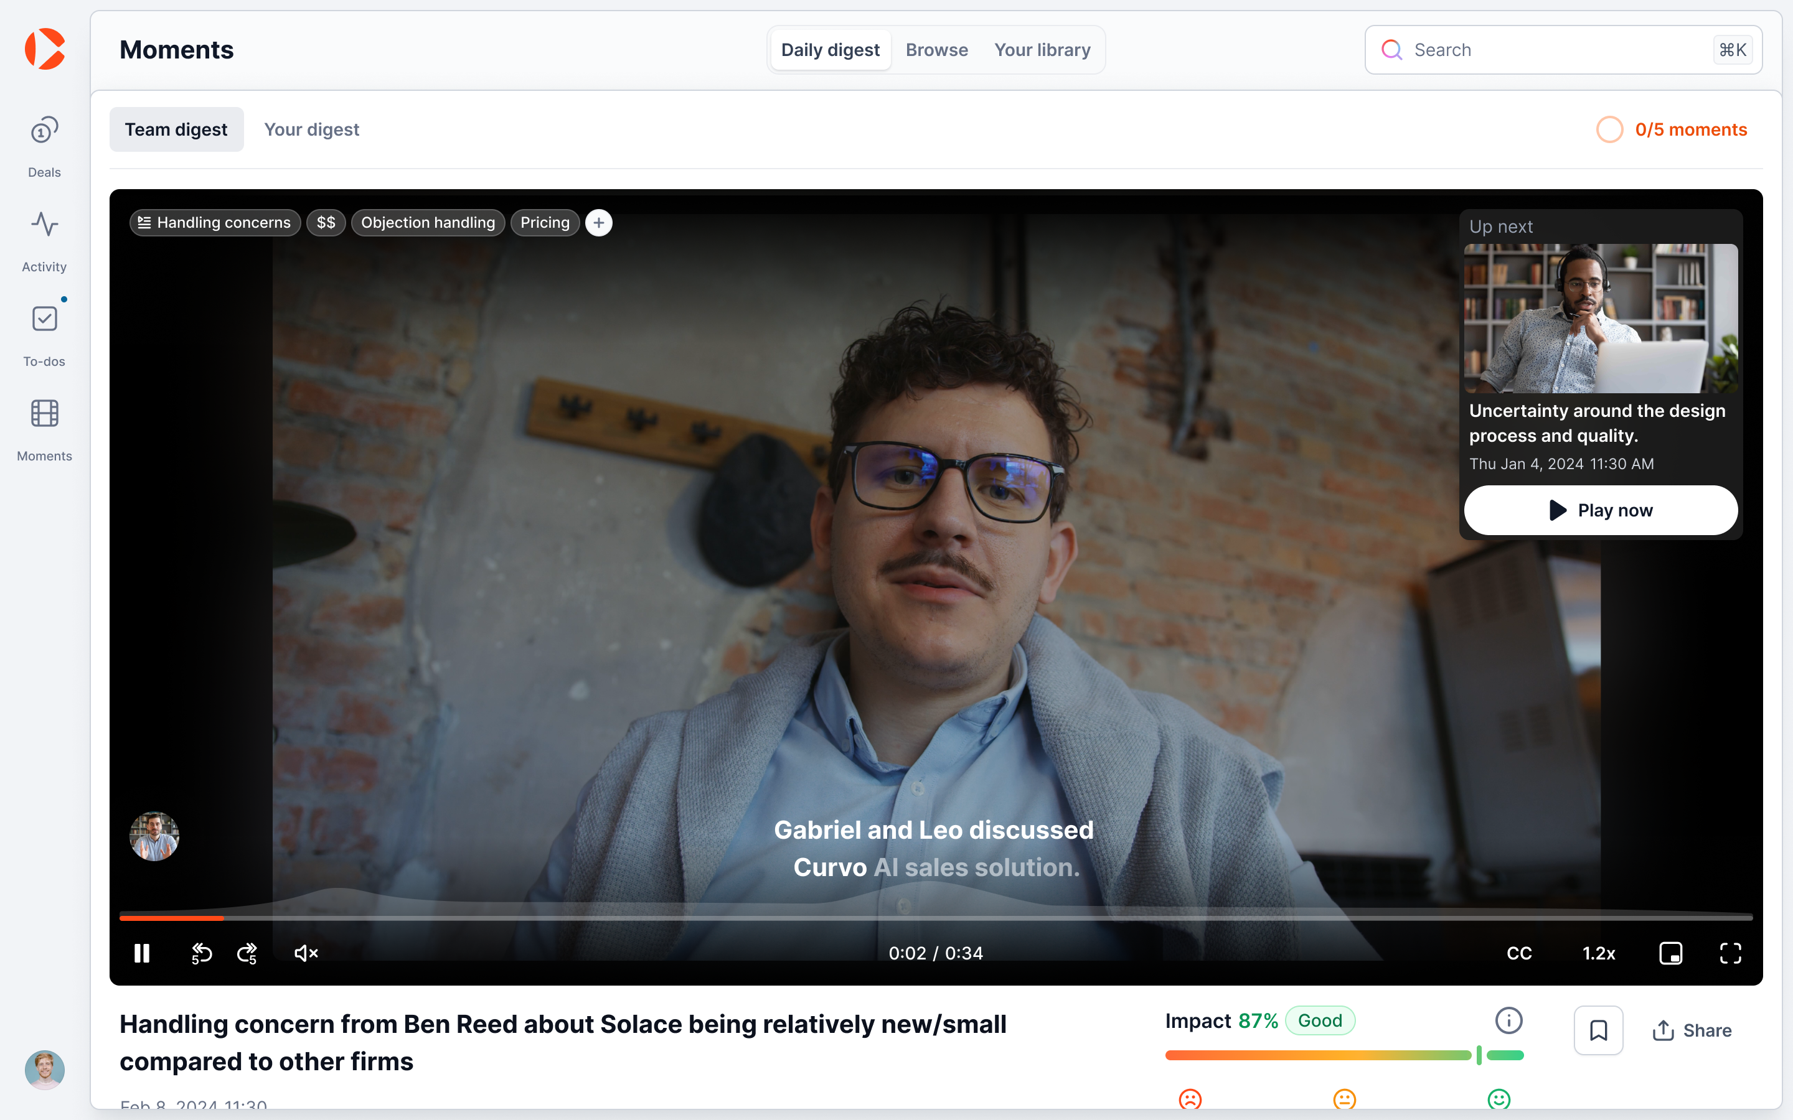
Task: Skip forward 5 seconds in the video
Action: tap(246, 953)
